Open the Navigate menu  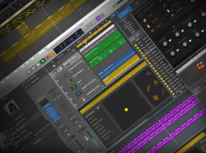[x=12, y=74]
